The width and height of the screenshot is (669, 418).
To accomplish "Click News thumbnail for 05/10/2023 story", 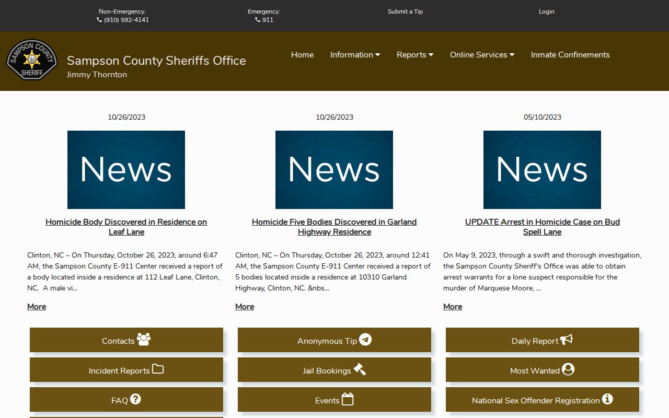I will pos(542,170).
